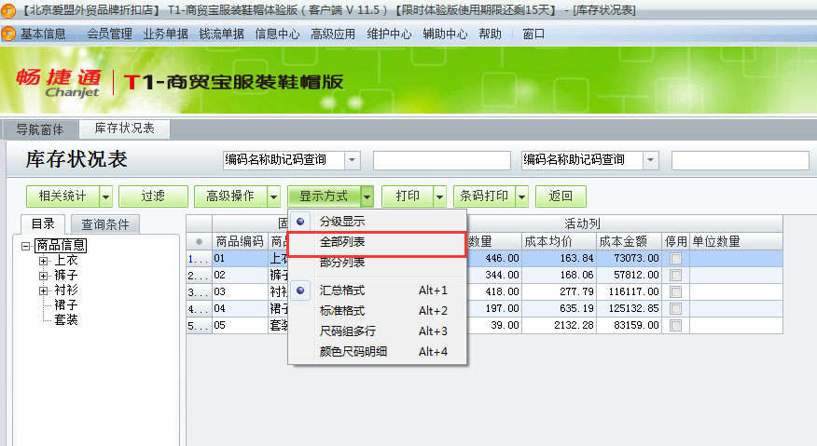Viewport: 817px width, 446px height.
Task: Expand the 裤子 tree node
Action: pyautogui.click(x=43, y=276)
